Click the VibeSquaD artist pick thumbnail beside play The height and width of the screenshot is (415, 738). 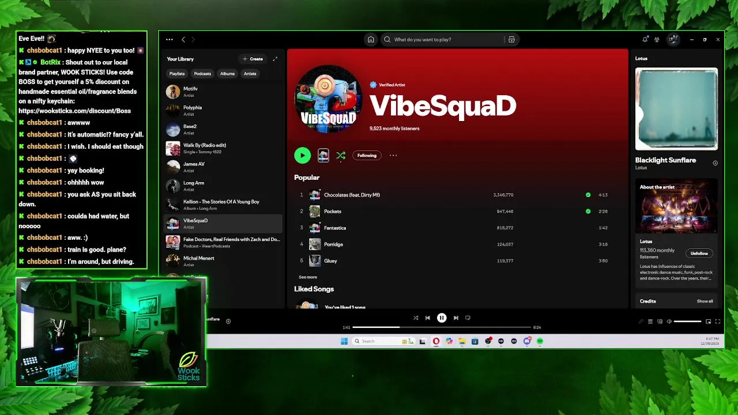323,155
